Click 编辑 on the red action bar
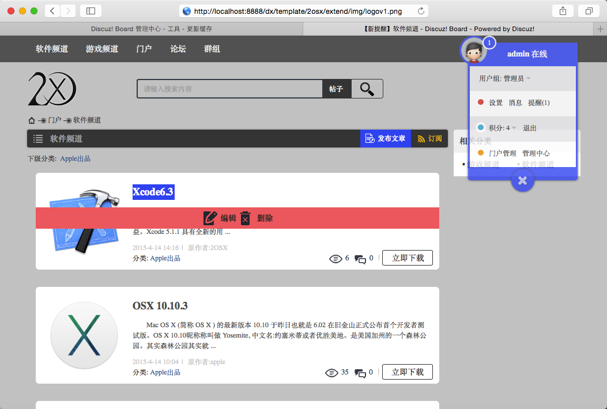The height and width of the screenshot is (409, 607). pyautogui.click(x=228, y=218)
